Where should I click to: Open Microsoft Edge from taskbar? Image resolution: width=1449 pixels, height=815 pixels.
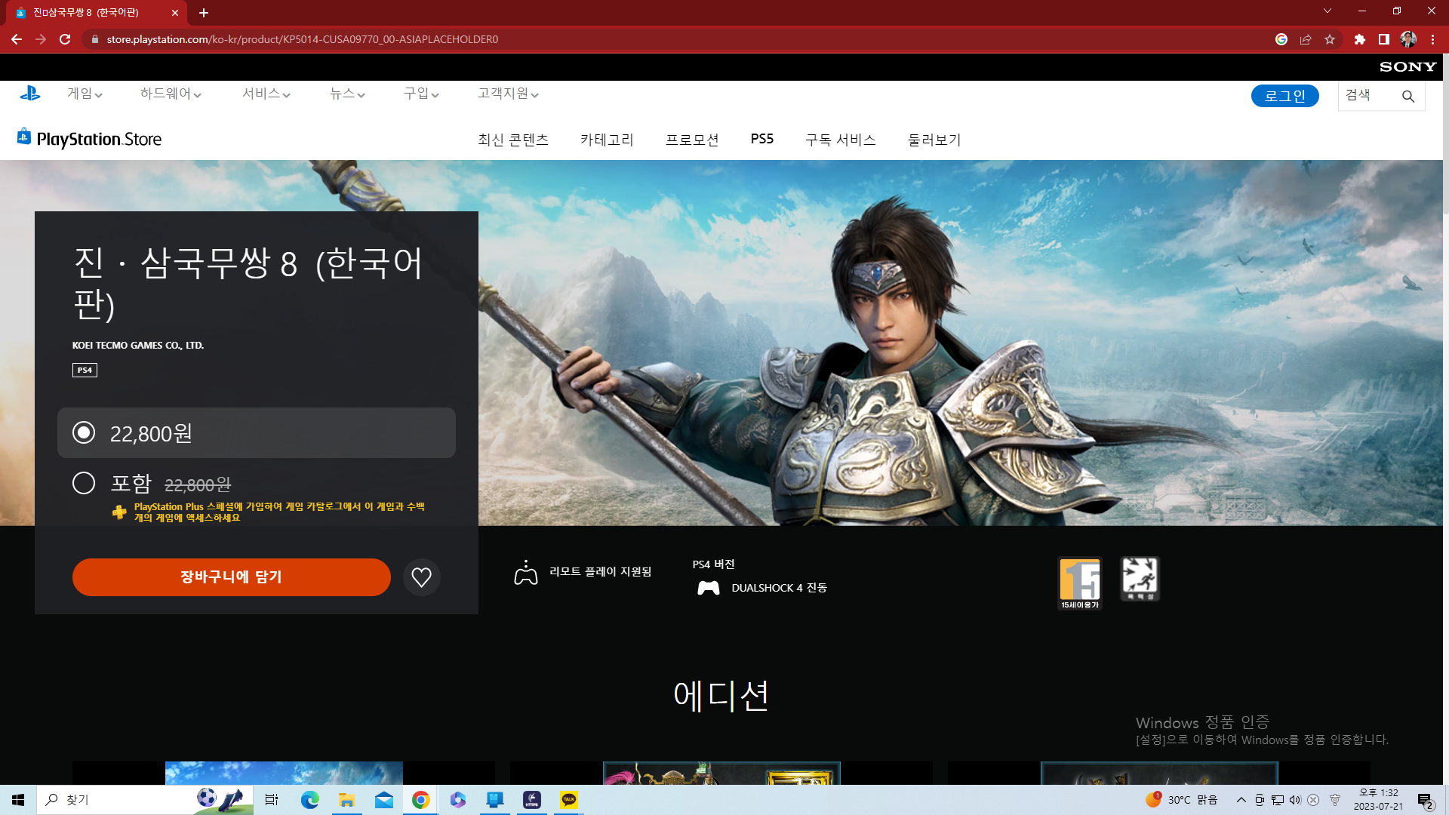(310, 800)
